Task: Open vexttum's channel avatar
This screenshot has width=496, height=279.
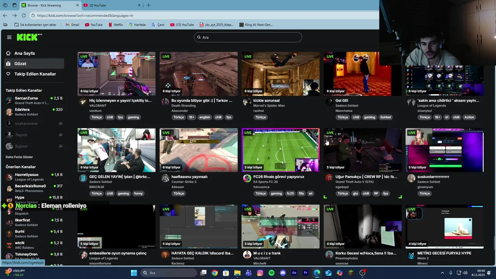Action: coord(83,102)
